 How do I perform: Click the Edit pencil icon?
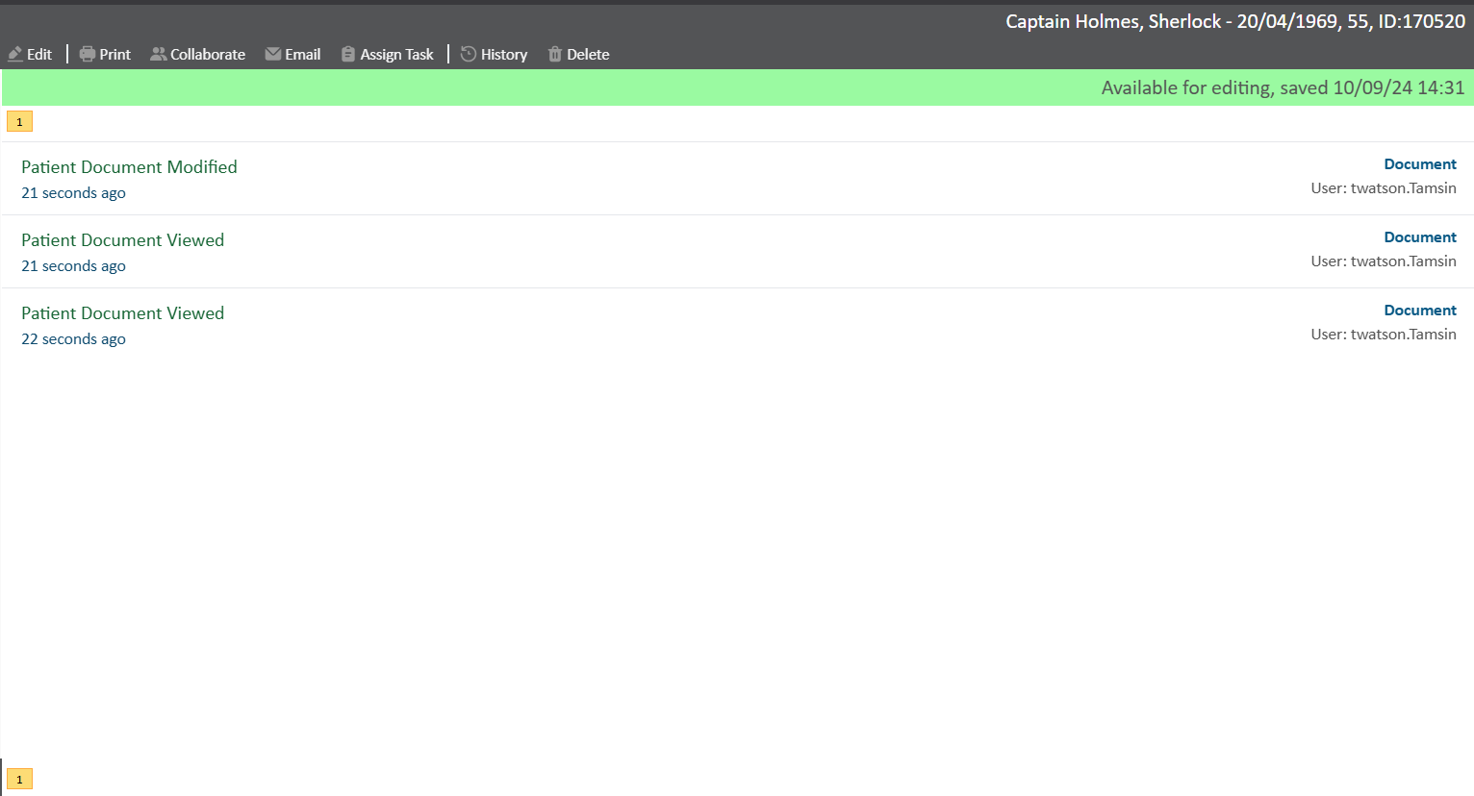(x=15, y=55)
